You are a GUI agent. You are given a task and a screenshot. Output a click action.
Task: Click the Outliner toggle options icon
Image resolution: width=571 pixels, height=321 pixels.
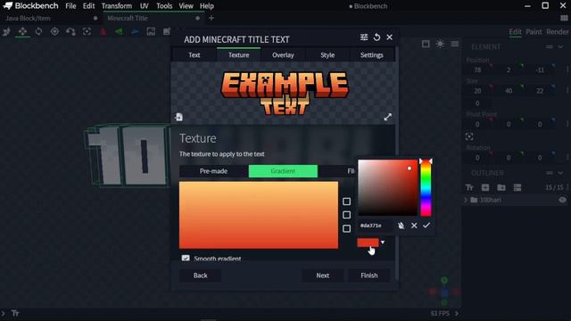coord(517,187)
